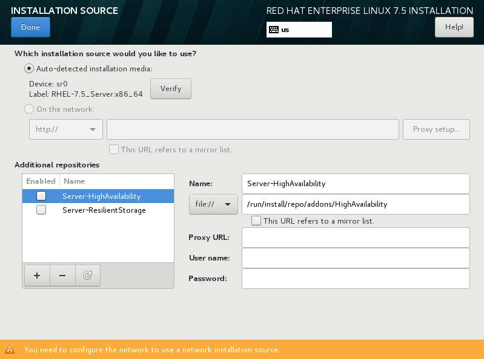
Task: Toggle network source mirror list checkbox
Action: tap(114, 150)
